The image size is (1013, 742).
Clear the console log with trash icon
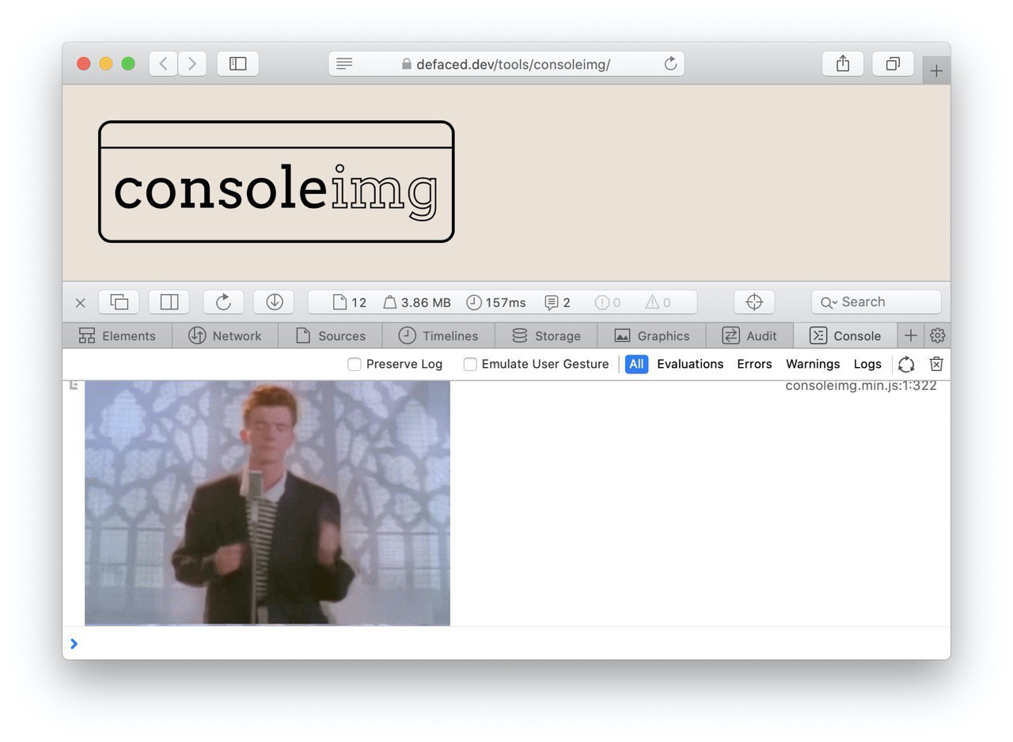pyautogui.click(x=936, y=364)
